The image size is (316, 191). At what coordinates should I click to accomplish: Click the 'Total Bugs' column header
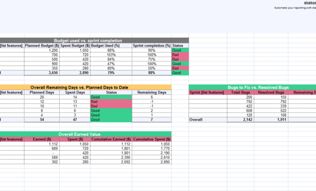click(x=240, y=92)
